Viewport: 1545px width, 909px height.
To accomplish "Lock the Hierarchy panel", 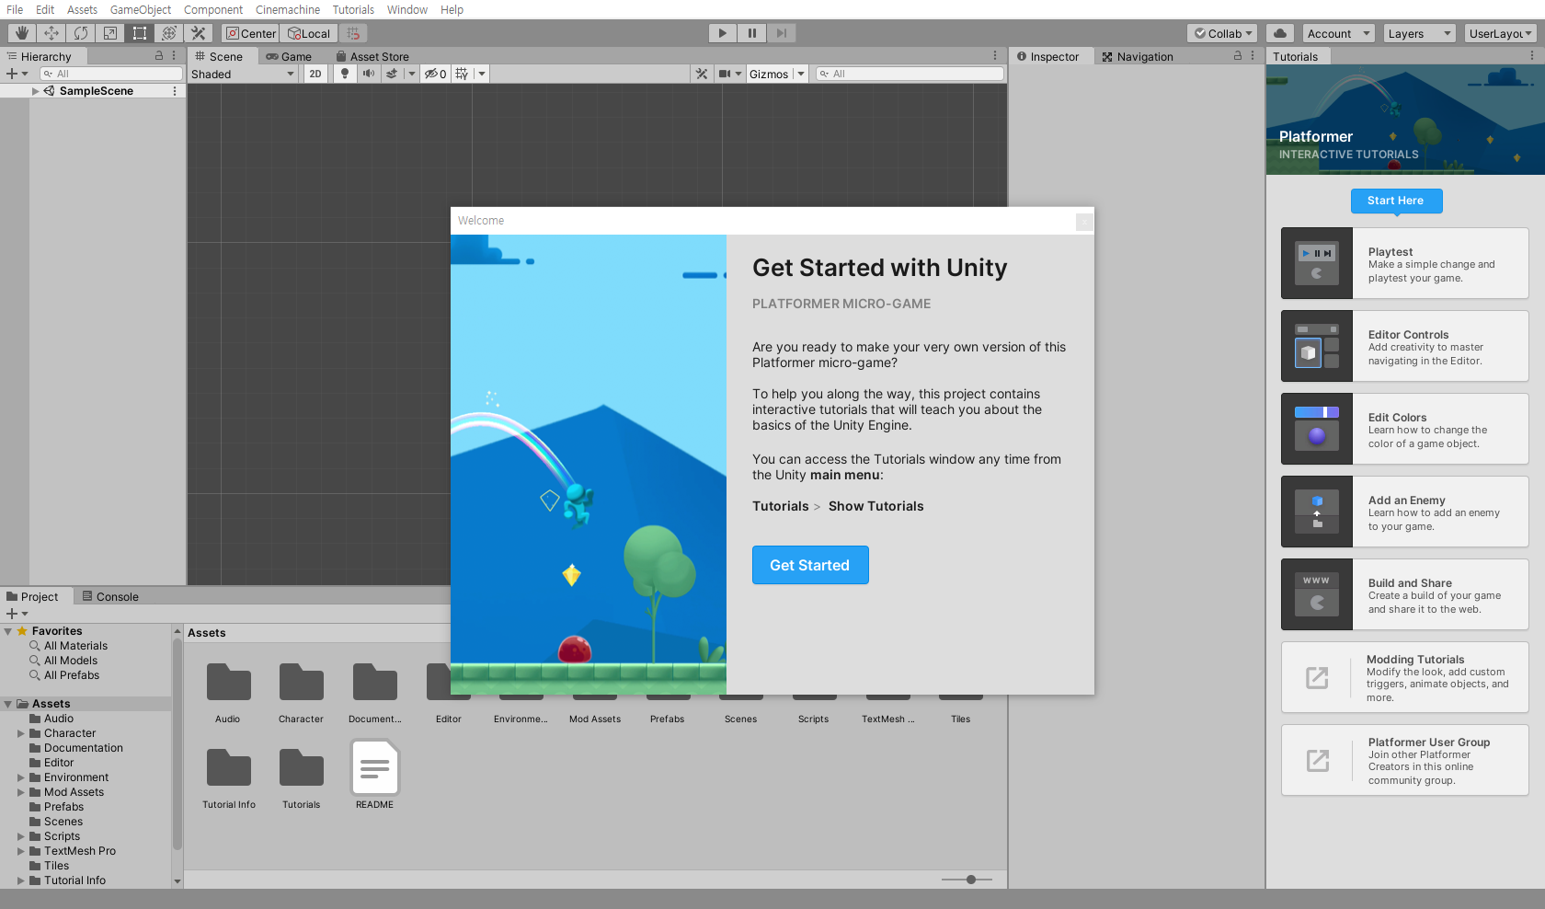I will point(159,56).
